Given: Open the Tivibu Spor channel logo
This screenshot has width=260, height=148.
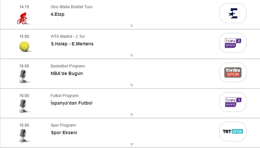Looking at the screenshot, I should click(233, 72).
